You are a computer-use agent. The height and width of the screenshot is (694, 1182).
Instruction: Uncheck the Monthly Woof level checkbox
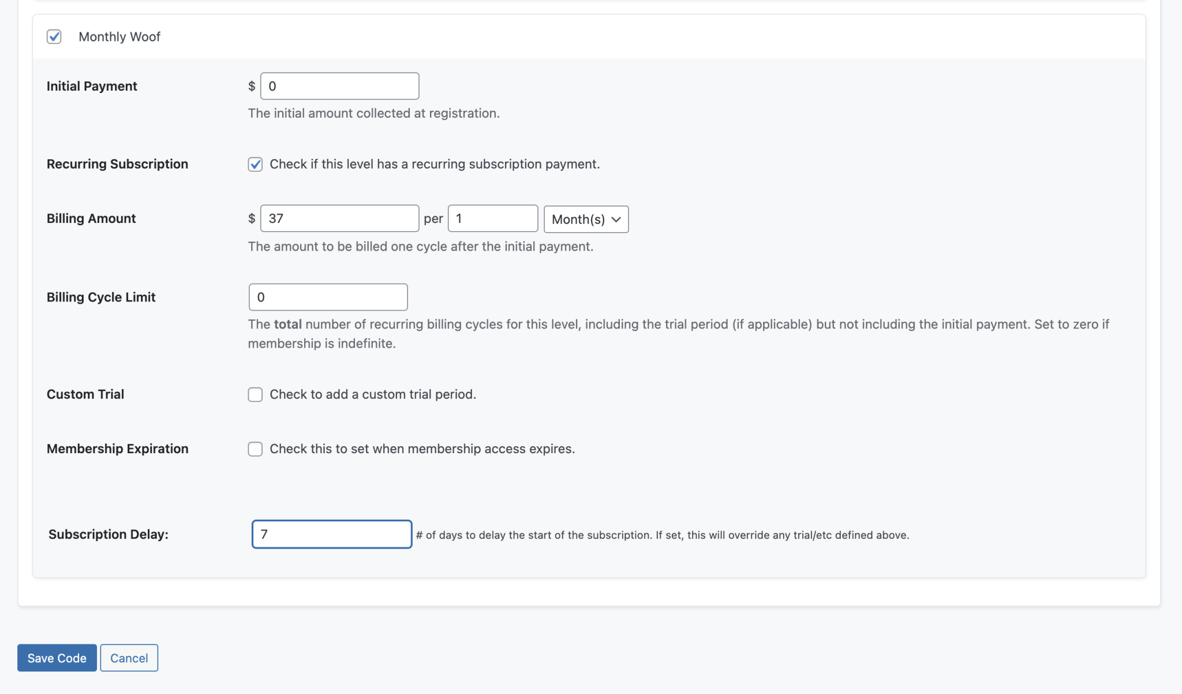(54, 36)
